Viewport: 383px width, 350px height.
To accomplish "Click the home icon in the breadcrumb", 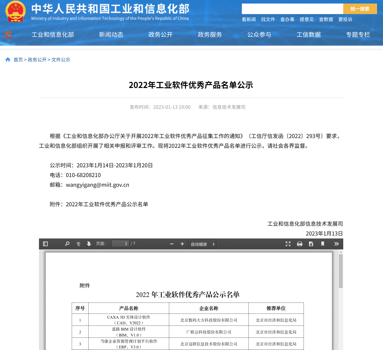I will [x=8, y=60].
